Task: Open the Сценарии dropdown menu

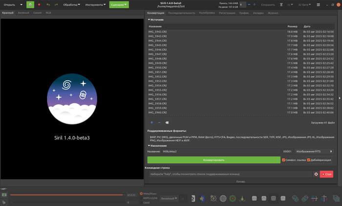Action: coord(119,5)
